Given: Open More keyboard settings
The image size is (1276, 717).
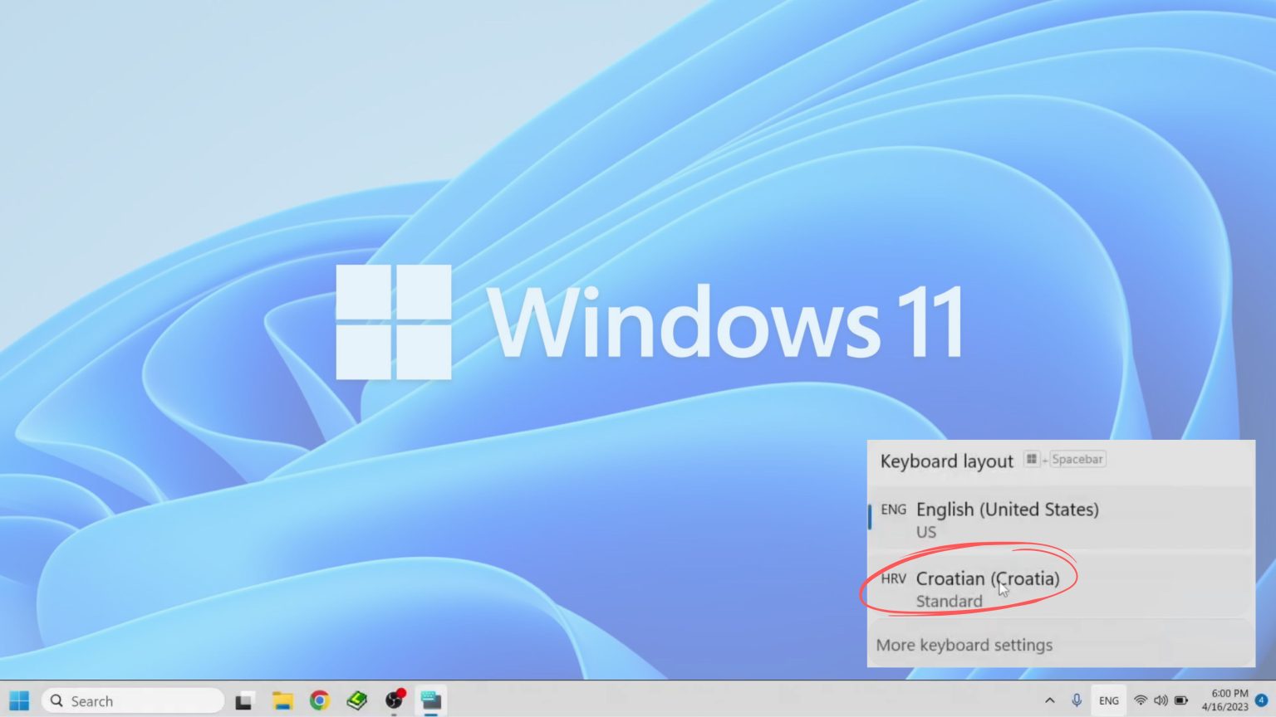Looking at the screenshot, I should click(x=965, y=645).
